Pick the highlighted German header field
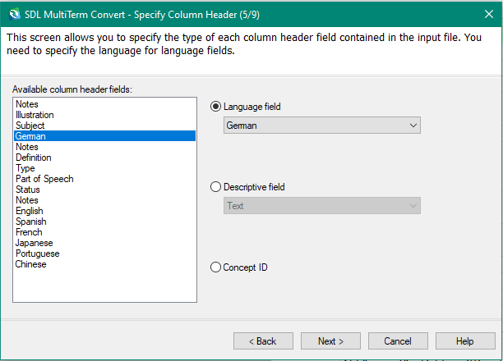The image size is (503, 361). 30,136
